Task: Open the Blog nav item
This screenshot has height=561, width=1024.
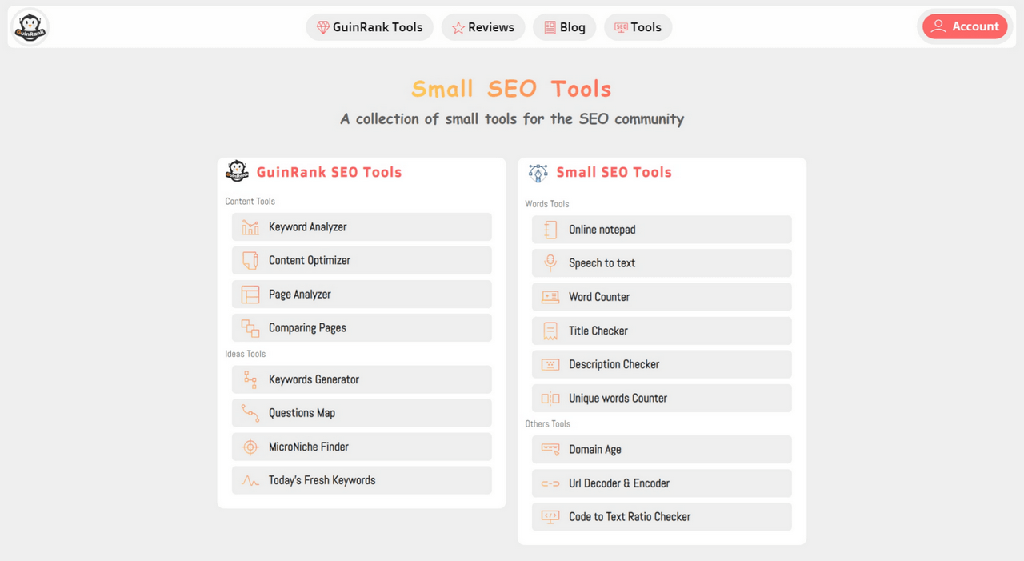Action: tap(565, 27)
